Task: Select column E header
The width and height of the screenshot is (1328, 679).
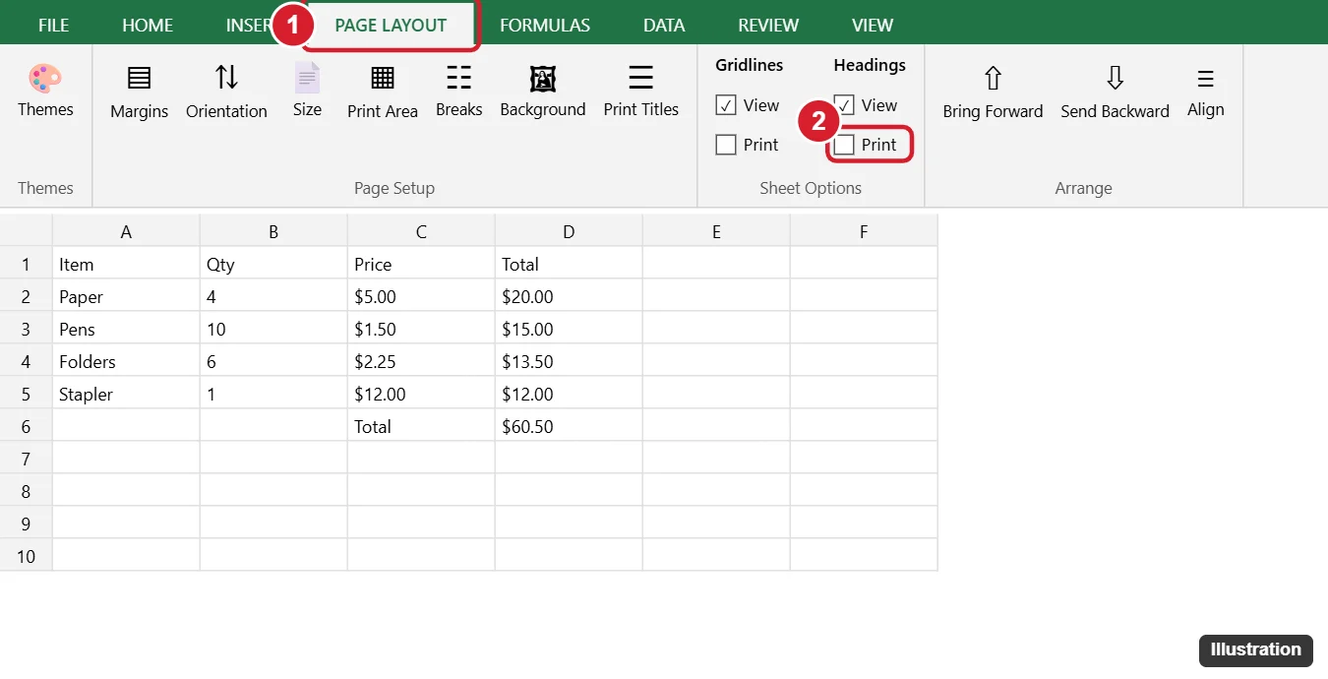Action: pos(716,231)
